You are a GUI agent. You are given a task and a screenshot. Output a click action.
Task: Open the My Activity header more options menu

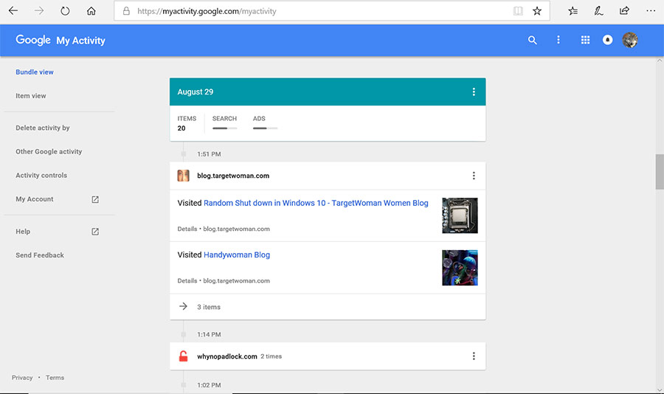558,40
